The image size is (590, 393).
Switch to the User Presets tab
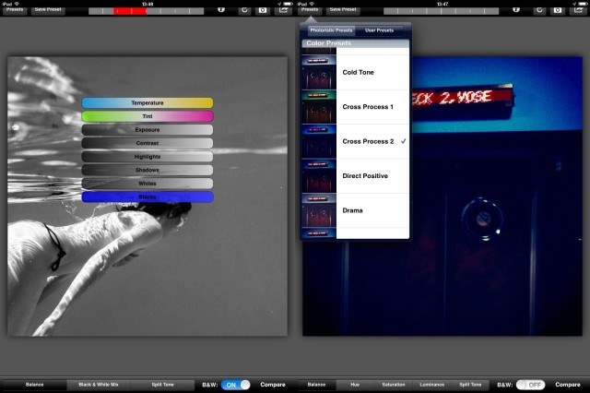380,30
